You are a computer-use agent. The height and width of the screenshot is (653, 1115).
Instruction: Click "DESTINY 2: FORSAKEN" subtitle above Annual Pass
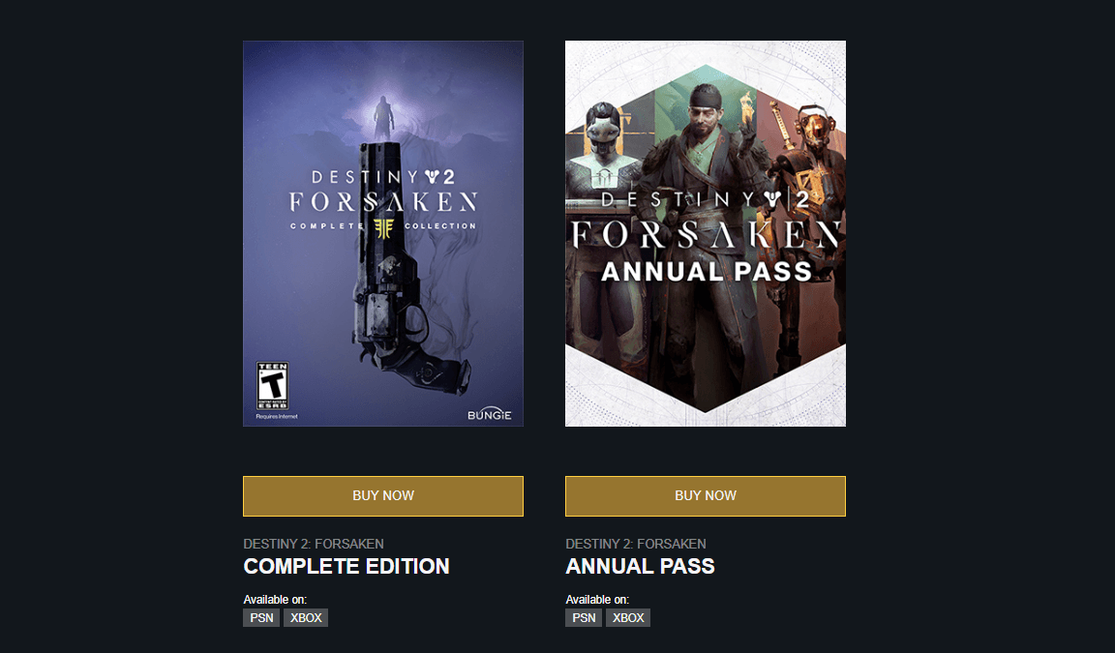pos(636,544)
